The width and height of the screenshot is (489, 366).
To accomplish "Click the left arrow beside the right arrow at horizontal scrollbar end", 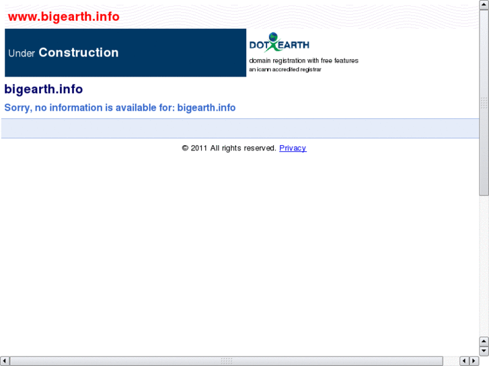I will click(464, 361).
